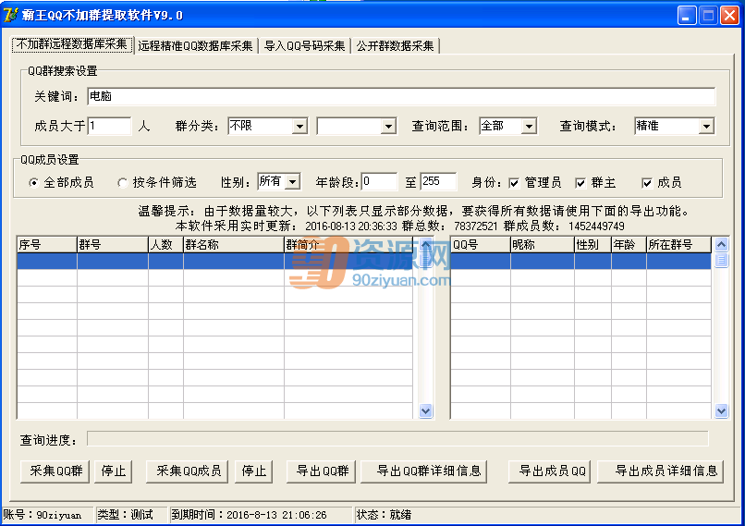Click the maximum age field showing 255
Viewport: 745px width, 526px height.
pyautogui.click(x=438, y=181)
